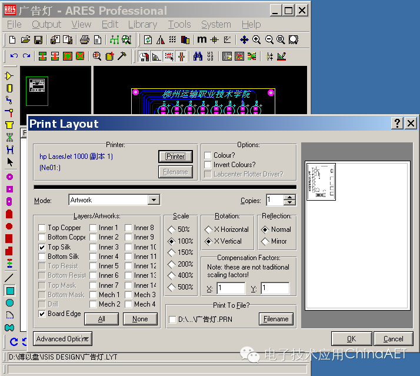This screenshot has width=420, height=376.
Task: Select the Mirror reflection option
Action: tap(265, 241)
